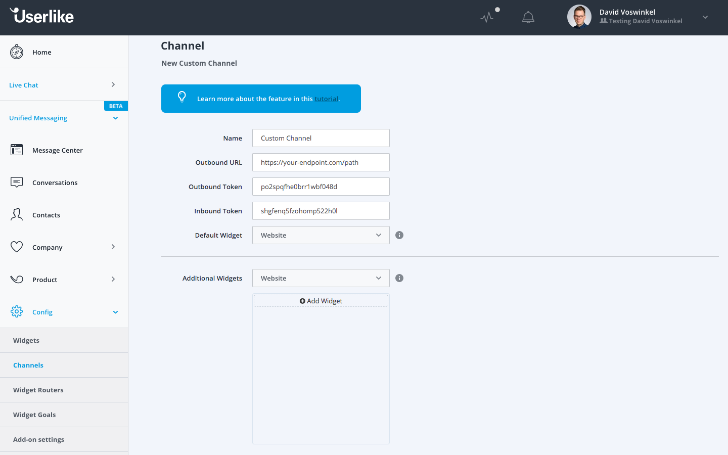Click the Conversations speech-bubble icon
This screenshot has width=728, height=455.
click(x=17, y=183)
